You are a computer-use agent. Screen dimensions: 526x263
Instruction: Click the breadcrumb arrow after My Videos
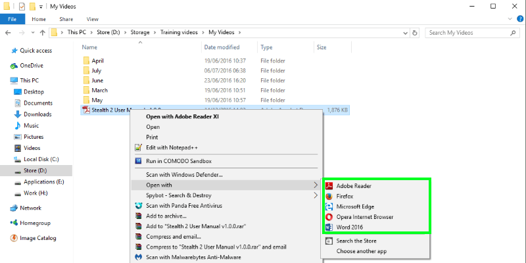pyautogui.click(x=239, y=33)
